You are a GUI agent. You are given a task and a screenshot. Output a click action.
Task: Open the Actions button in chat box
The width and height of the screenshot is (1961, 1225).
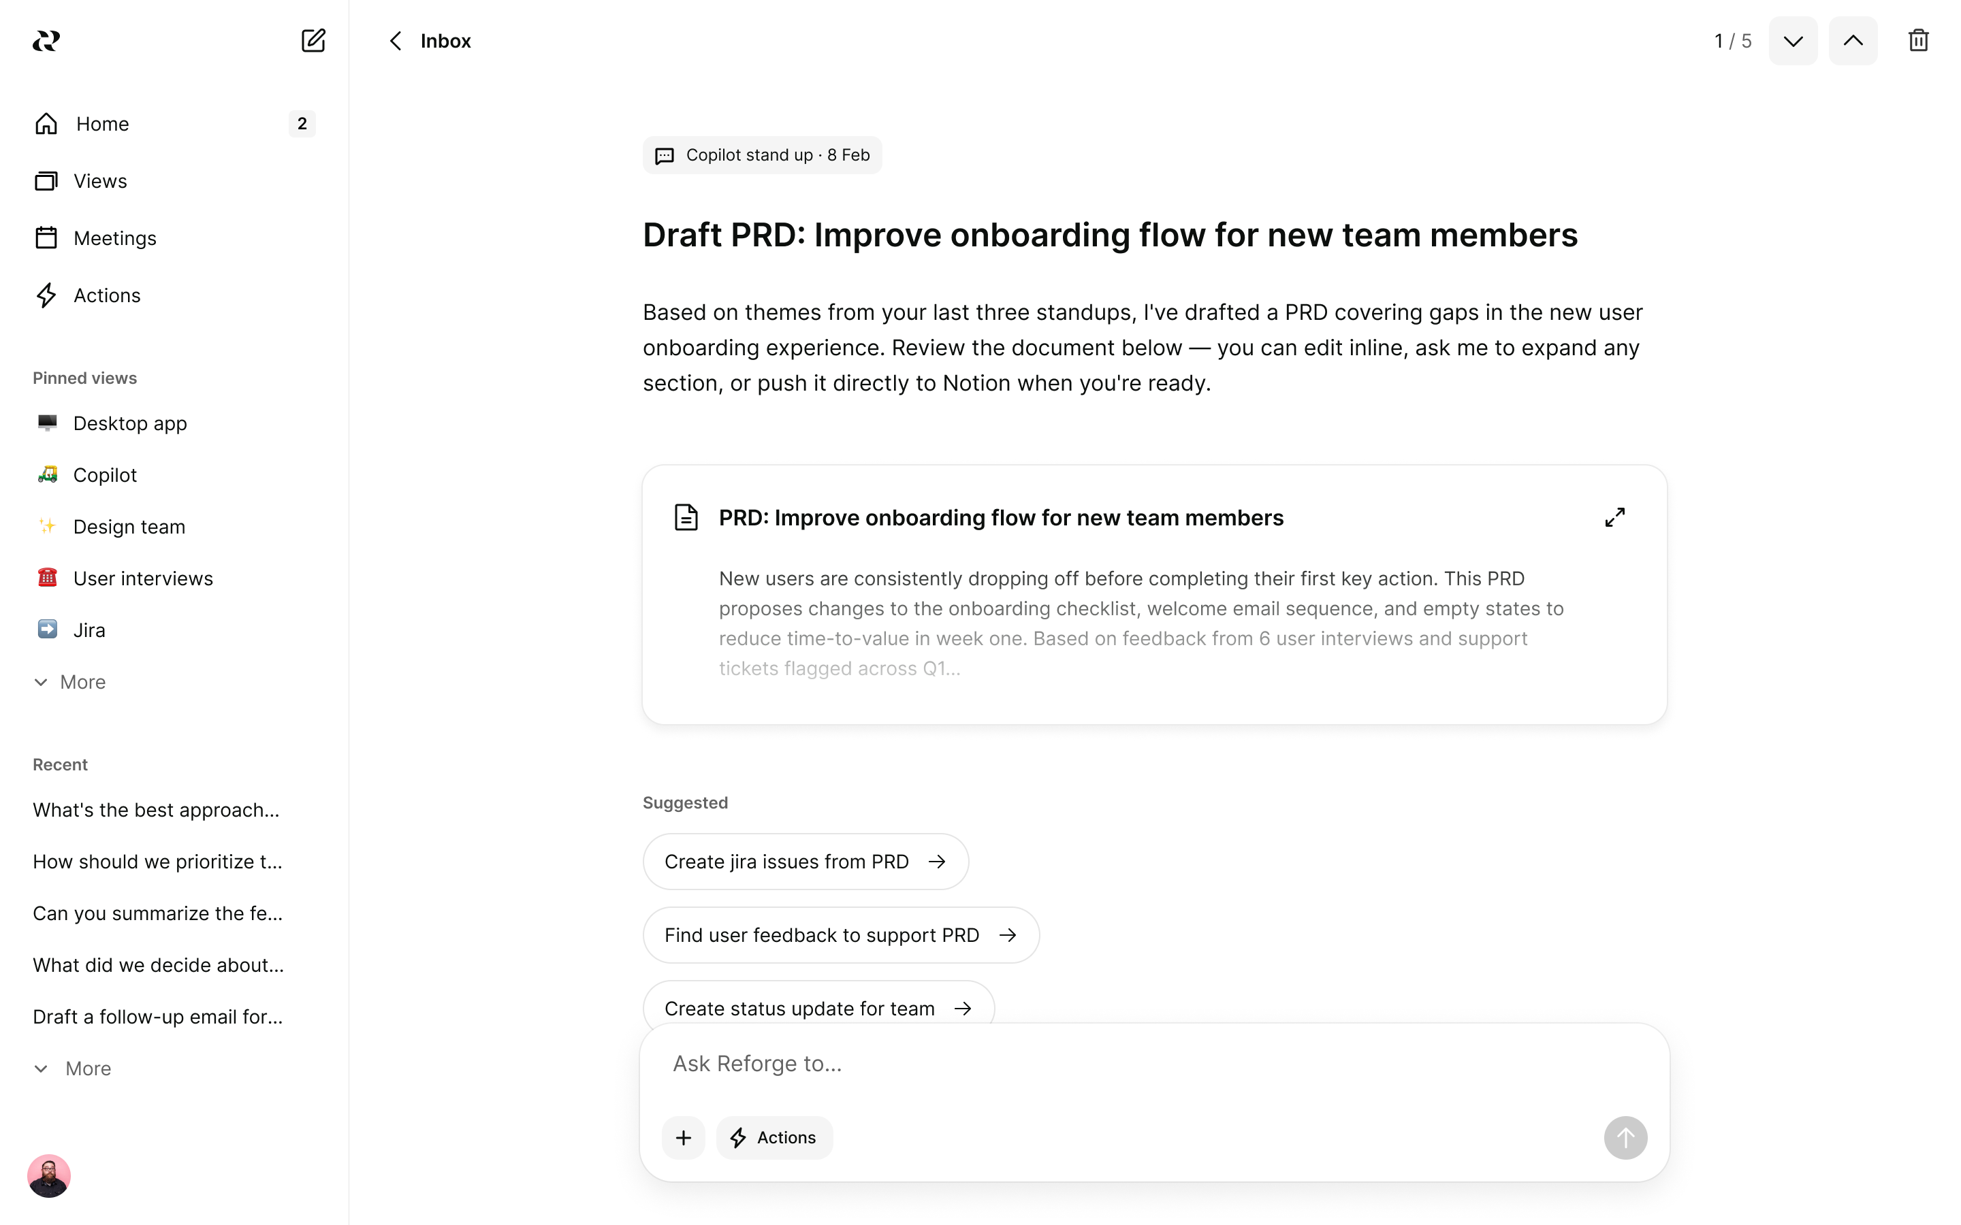pyautogui.click(x=773, y=1137)
